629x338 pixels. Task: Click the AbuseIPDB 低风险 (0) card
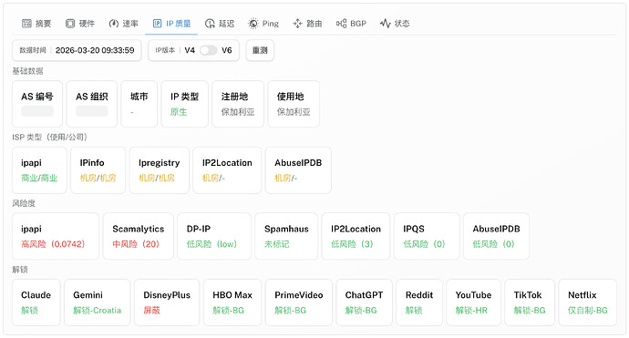pyautogui.click(x=496, y=236)
